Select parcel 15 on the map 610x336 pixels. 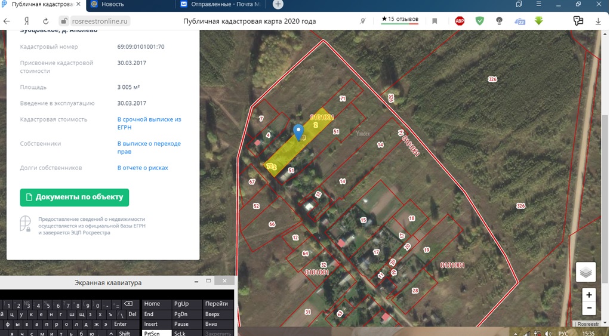coord(363,220)
